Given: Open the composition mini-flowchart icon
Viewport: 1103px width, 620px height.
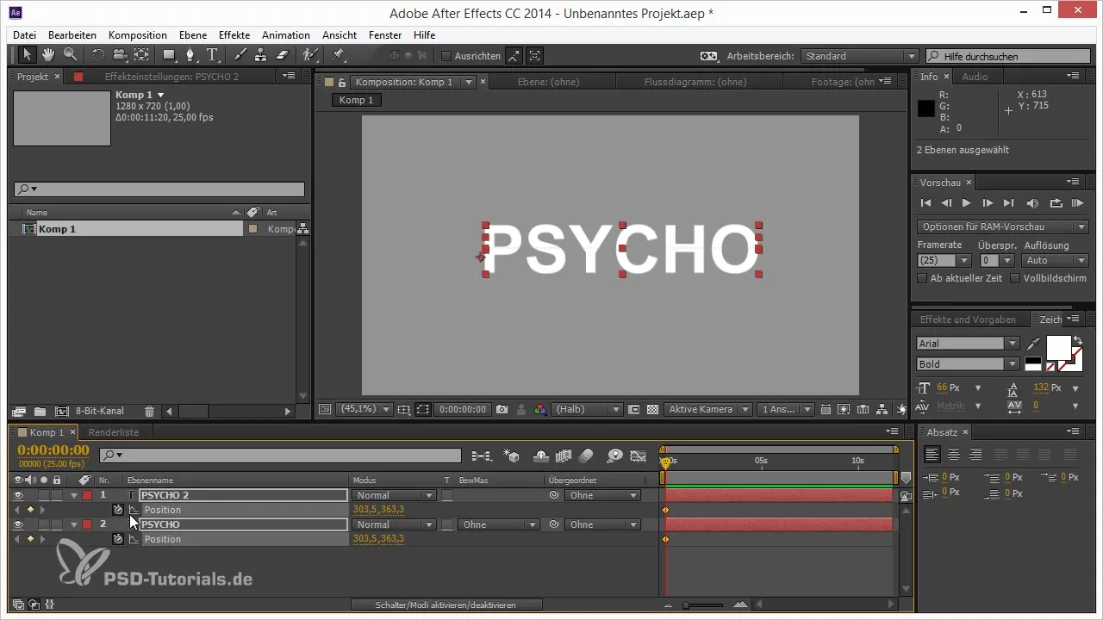Looking at the screenshot, I should 482,456.
